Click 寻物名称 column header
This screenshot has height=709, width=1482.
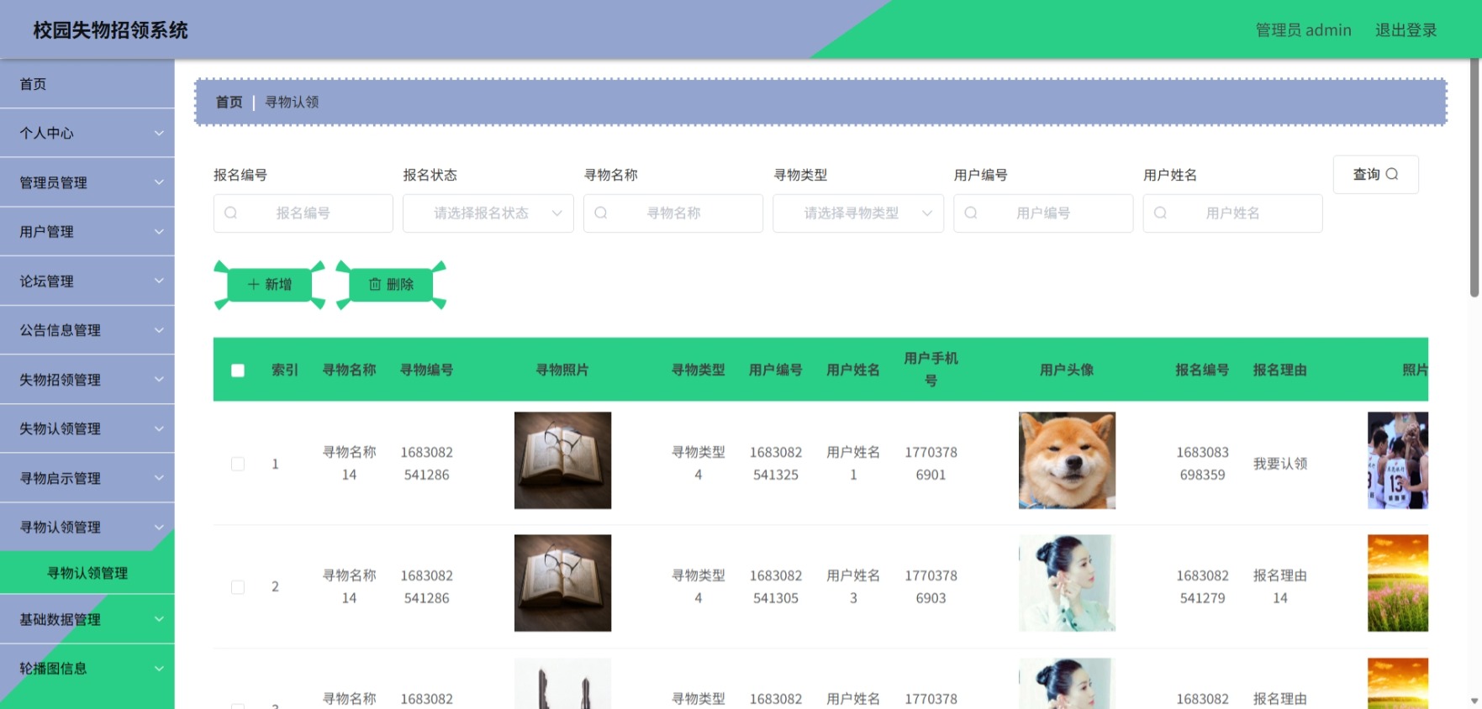point(349,370)
